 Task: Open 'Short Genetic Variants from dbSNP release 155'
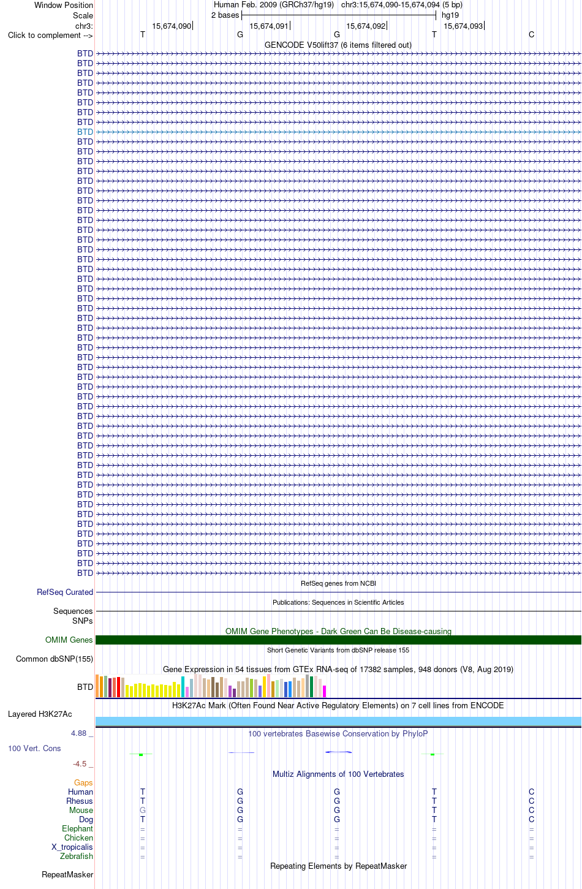pyautogui.click(x=338, y=650)
